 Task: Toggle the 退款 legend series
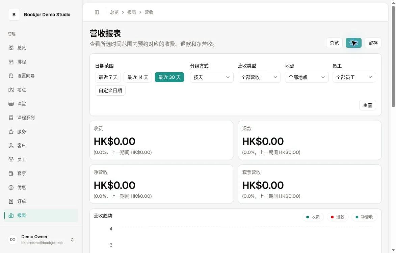tap(338, 217)
